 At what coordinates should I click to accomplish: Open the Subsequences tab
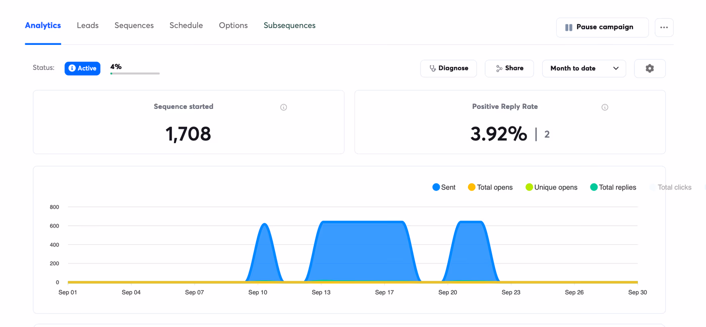pyautogui.click(x=289, y=26)
